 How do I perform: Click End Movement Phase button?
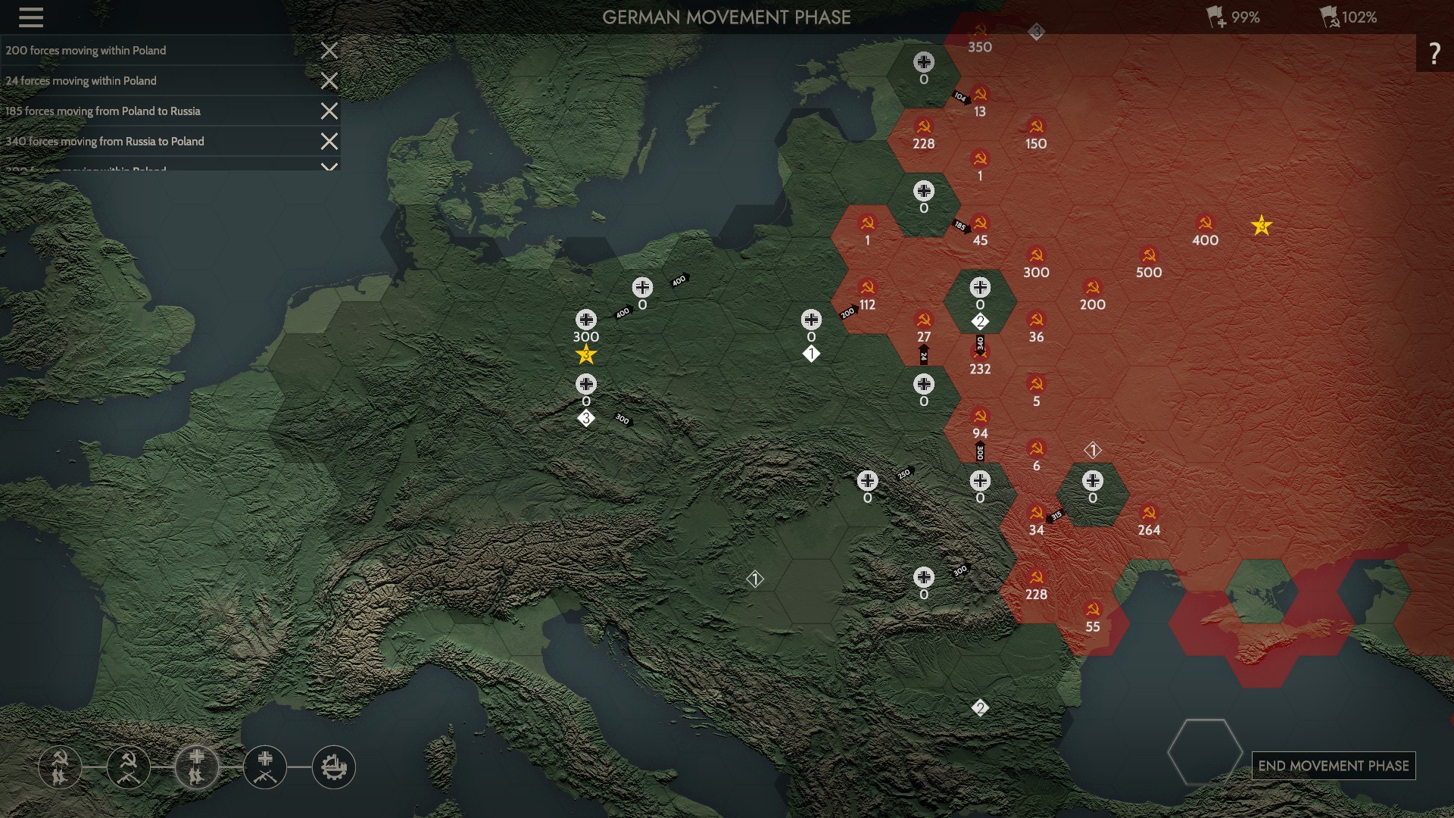coord(1333,766)
